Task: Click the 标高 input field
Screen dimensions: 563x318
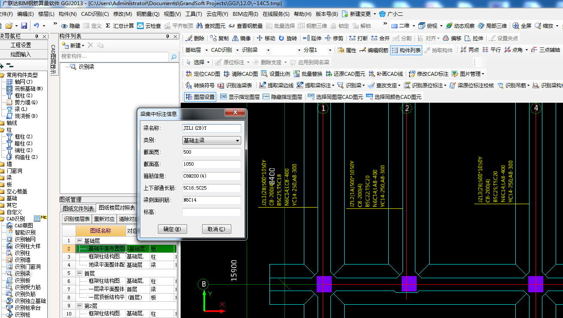Action: click(x=212, y=212)
